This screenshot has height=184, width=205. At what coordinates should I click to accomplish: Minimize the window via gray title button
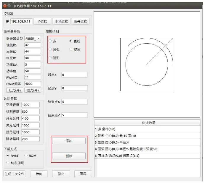[9, 6]
